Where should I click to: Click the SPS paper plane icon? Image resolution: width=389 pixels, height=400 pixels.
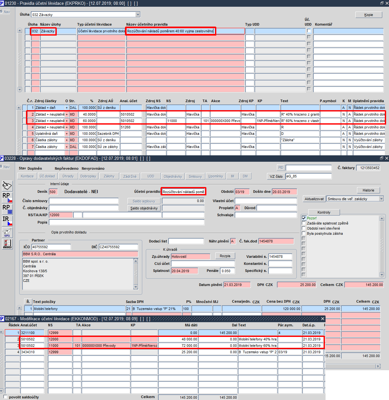7,233
